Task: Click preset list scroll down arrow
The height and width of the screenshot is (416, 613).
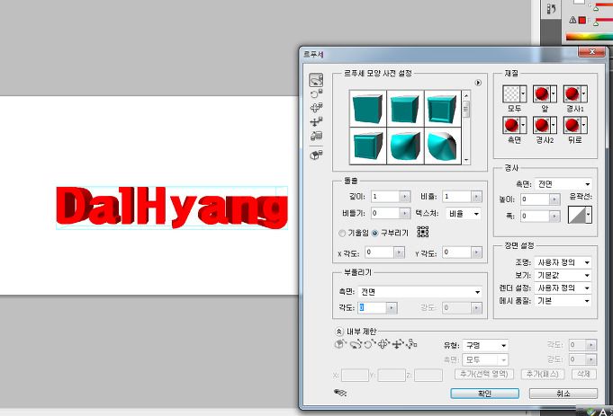Action: (x=466, y=160)
